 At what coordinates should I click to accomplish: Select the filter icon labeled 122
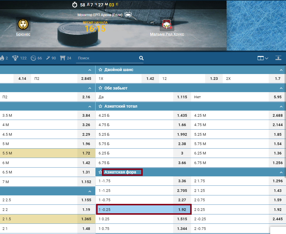click(15, 58)
